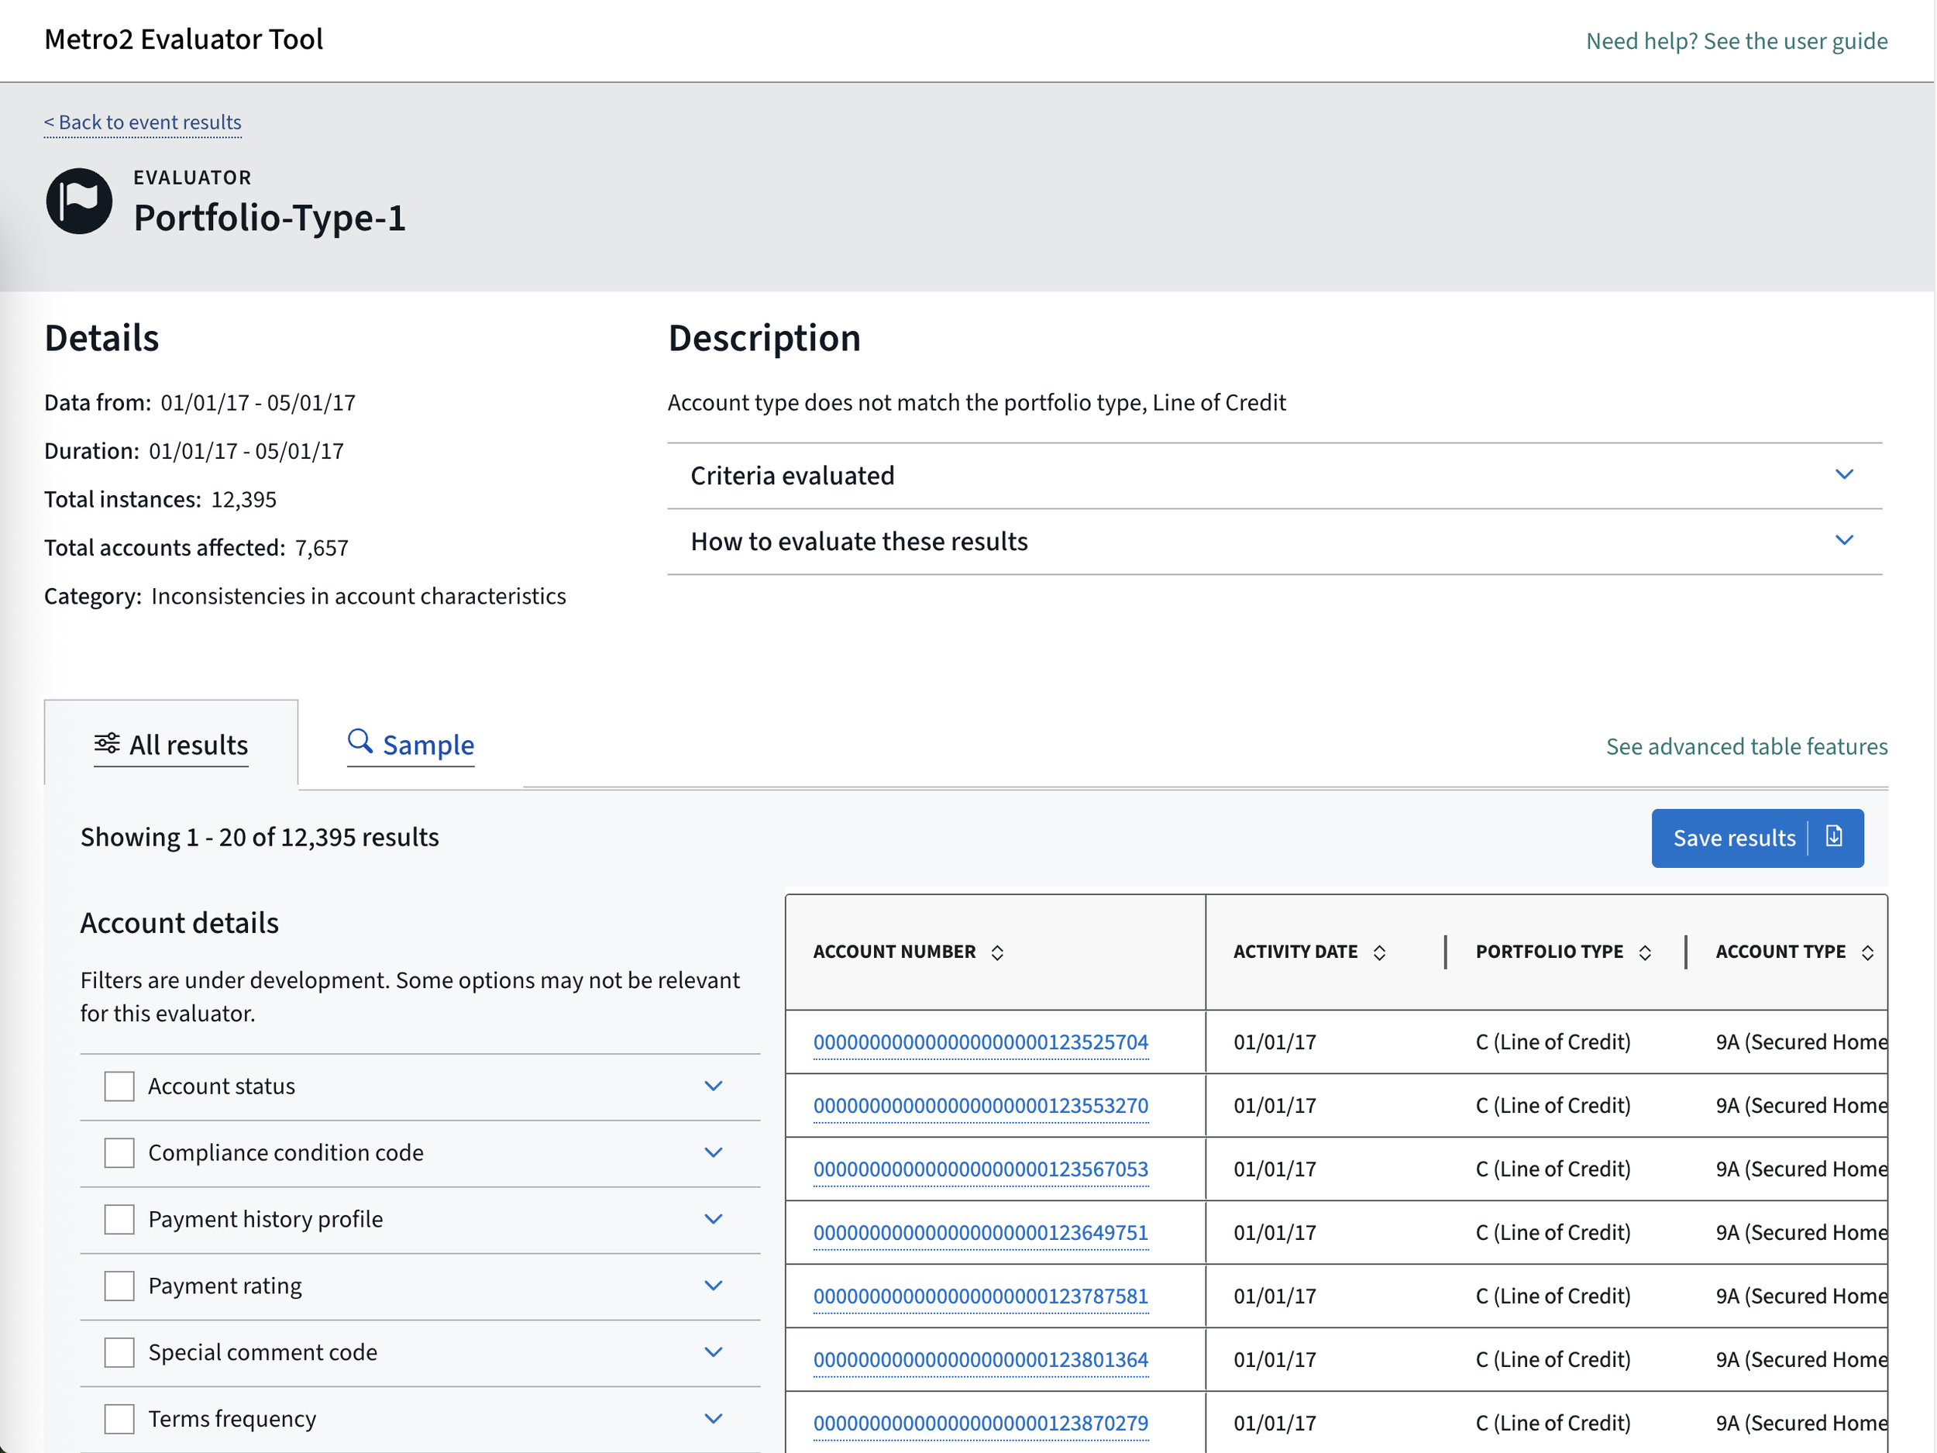Click the Sample magnifier icon

click(360, 741)
